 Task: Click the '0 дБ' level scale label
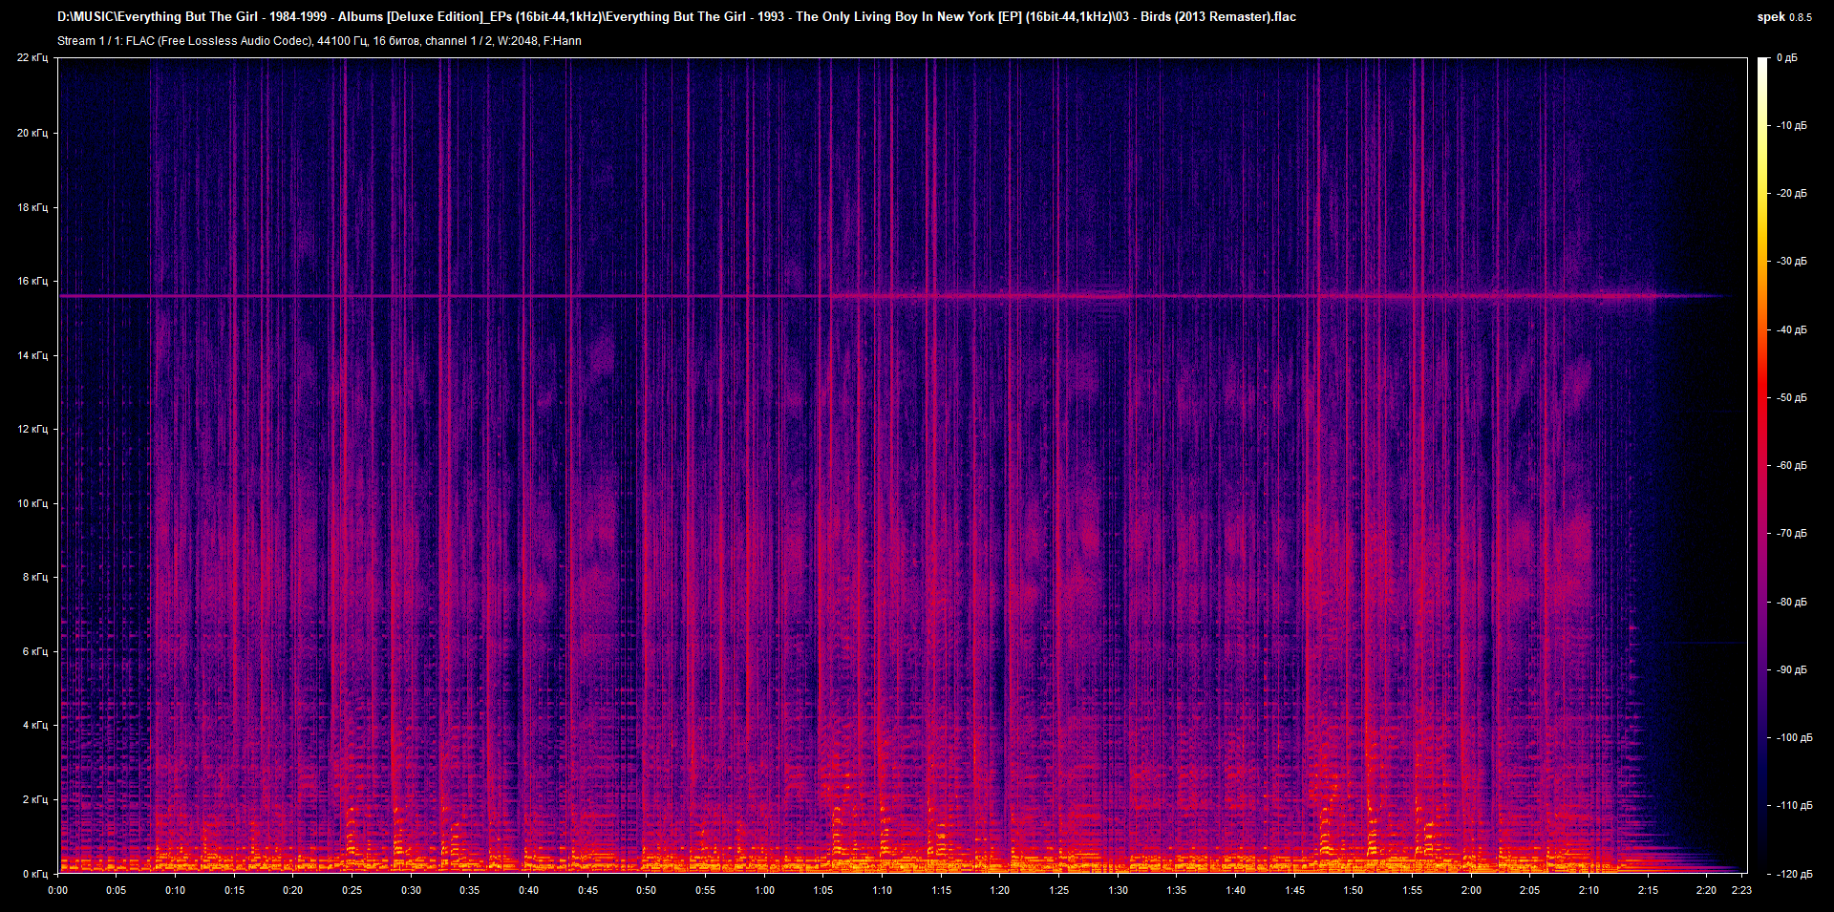tap(1787, 58)
